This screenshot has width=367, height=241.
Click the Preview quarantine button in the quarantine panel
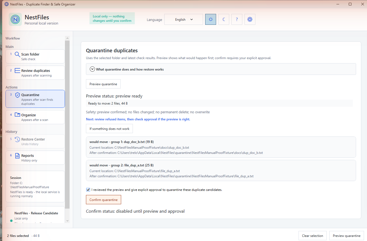point(103,84)
